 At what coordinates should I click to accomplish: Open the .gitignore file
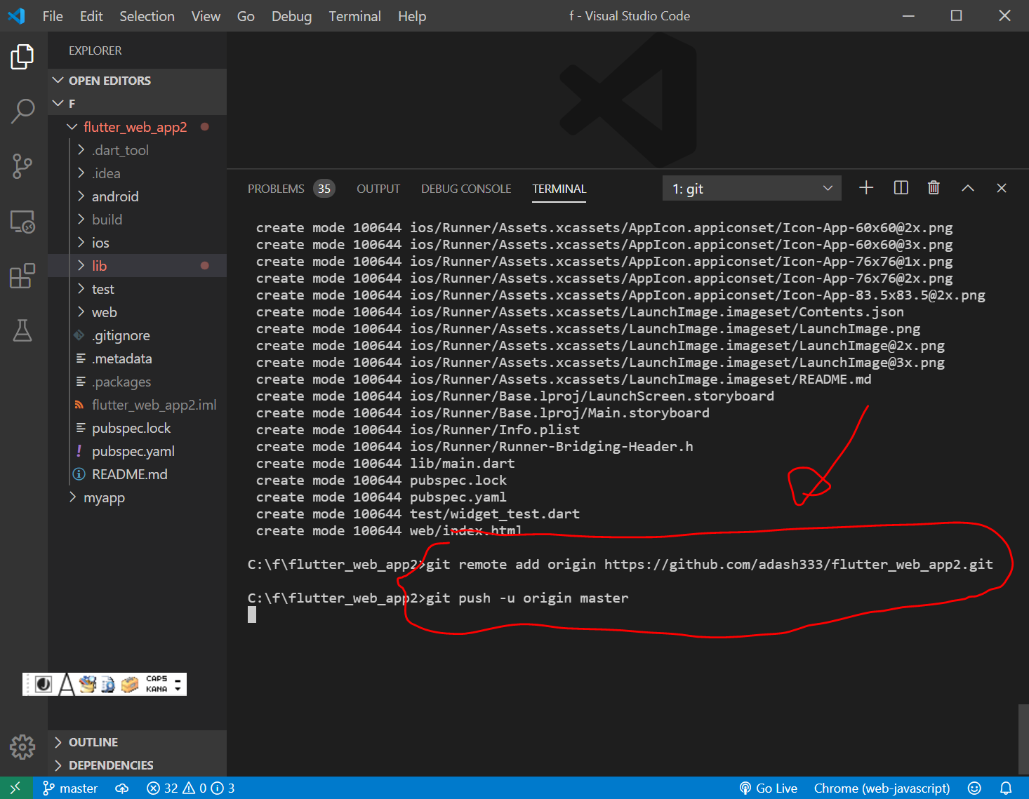137,335
